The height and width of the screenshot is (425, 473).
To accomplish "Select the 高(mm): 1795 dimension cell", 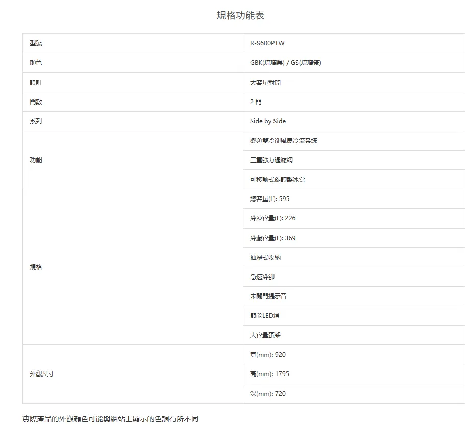I will tap(269, 373).
